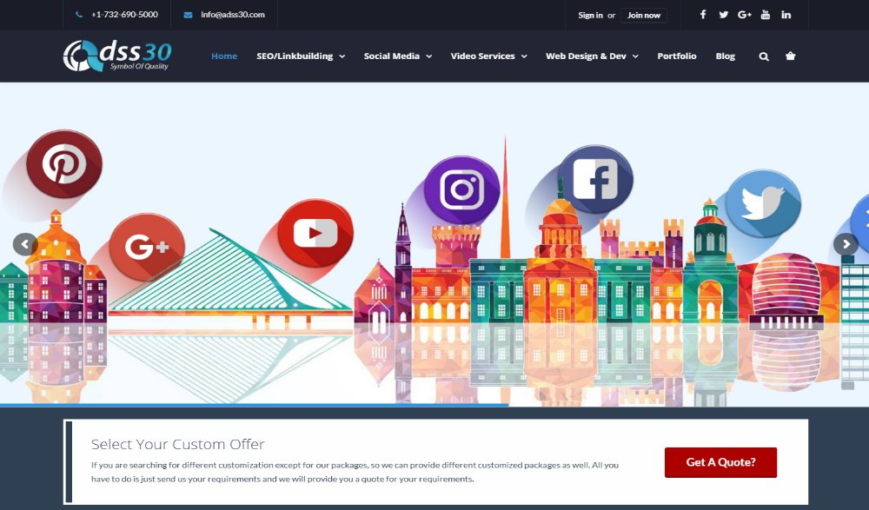Click the Get A Quote? button
The image size is (869, 510).
point(720,462)
